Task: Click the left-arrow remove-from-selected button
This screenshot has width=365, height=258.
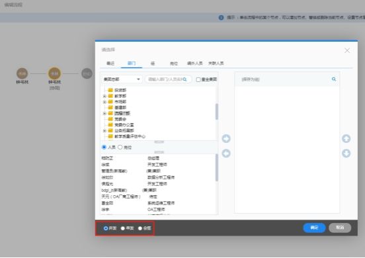Action: click(x=226, y=153)
